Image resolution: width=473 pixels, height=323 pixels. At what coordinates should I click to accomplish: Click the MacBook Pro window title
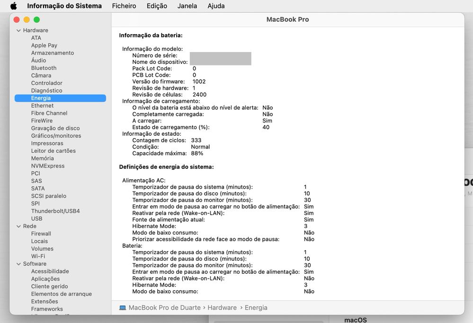tap(287, 19)
